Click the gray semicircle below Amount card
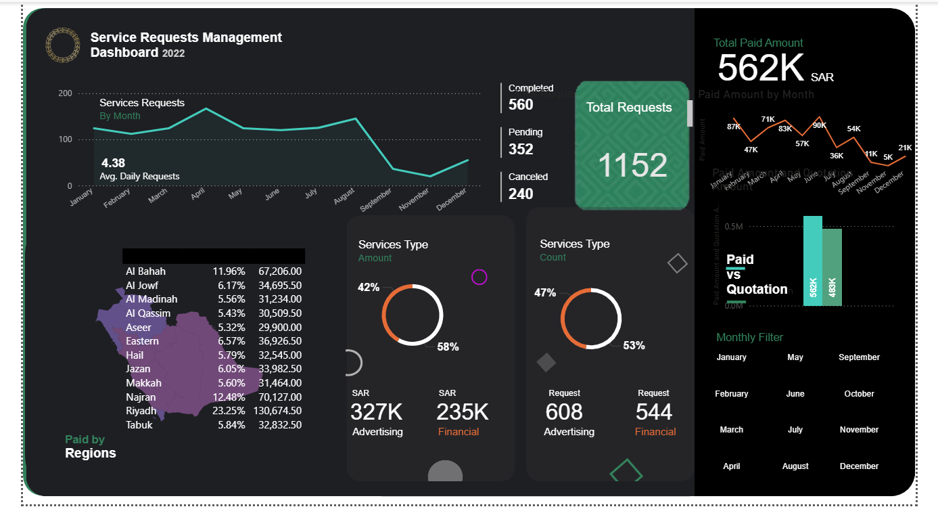The width and height of the screenshot is (938, 509). [x=445, y=472]
